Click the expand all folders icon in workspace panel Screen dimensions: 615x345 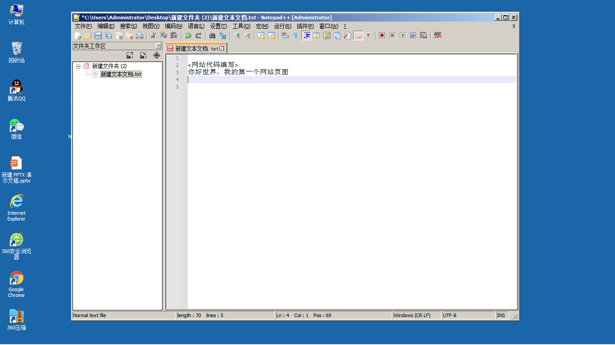(130, 55)
